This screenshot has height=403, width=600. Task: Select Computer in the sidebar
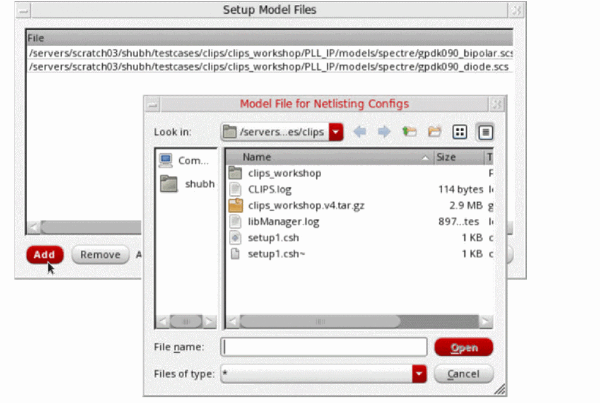point(184,161)
